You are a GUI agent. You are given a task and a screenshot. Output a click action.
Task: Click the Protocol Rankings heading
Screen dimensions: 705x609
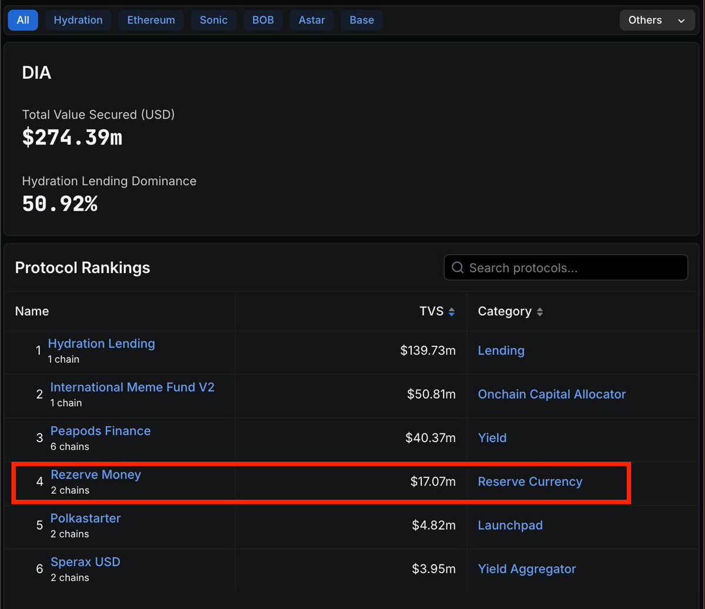tap(82, 268)
